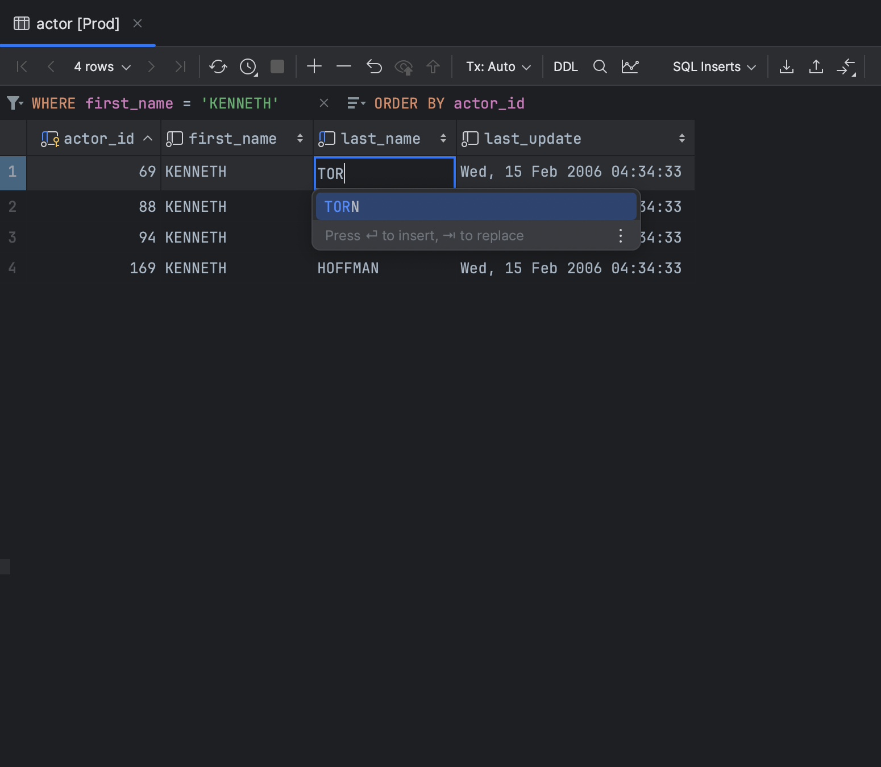The width and height of the screenshot is (881, 767).
Task: Open the kebab menu in the completion popup
Action: click(620, 235)
